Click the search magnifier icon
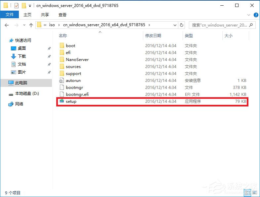 click(251, 25)
